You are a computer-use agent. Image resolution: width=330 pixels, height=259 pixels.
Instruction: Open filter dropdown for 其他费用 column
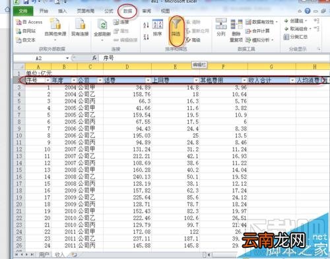(244, 80)
